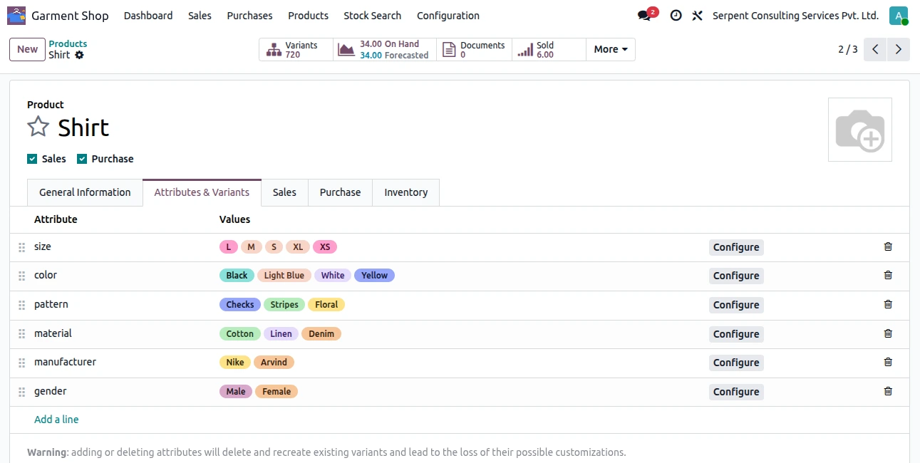
Task: Configure the color attribute
Action: pos(736,276)
